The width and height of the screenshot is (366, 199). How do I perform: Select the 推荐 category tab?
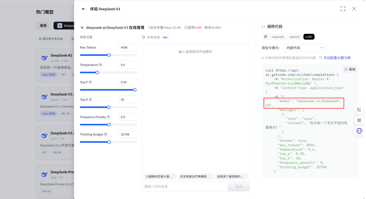tap(43, 26)
